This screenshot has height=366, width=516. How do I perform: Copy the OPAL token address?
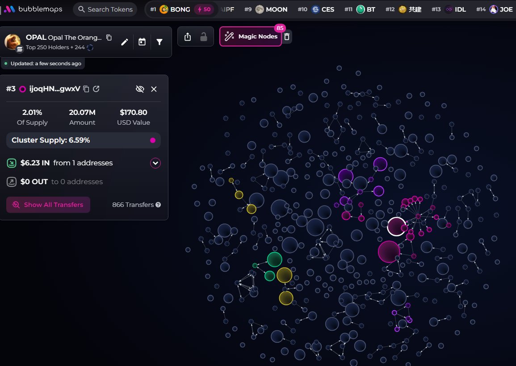[109, 38]
